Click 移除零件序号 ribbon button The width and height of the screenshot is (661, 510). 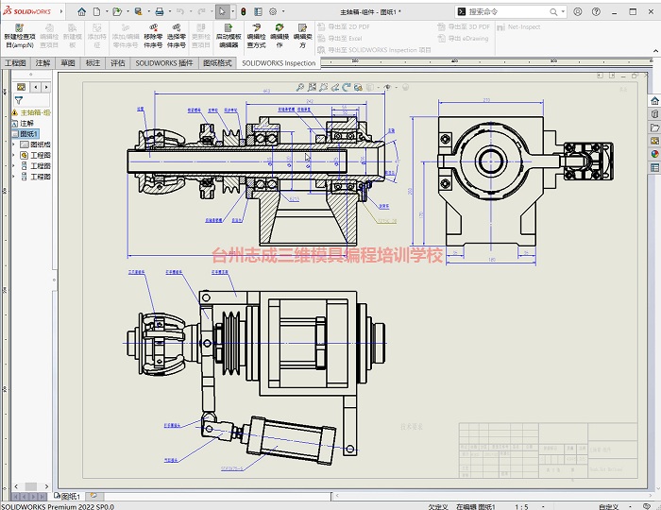(153, 36)
